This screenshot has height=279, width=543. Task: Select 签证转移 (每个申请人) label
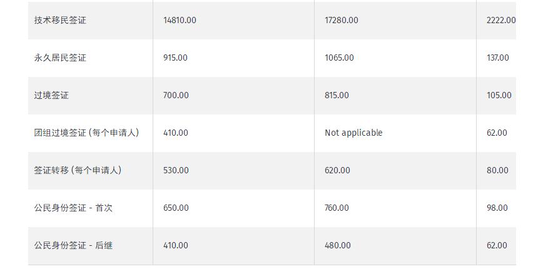(78, 170)
